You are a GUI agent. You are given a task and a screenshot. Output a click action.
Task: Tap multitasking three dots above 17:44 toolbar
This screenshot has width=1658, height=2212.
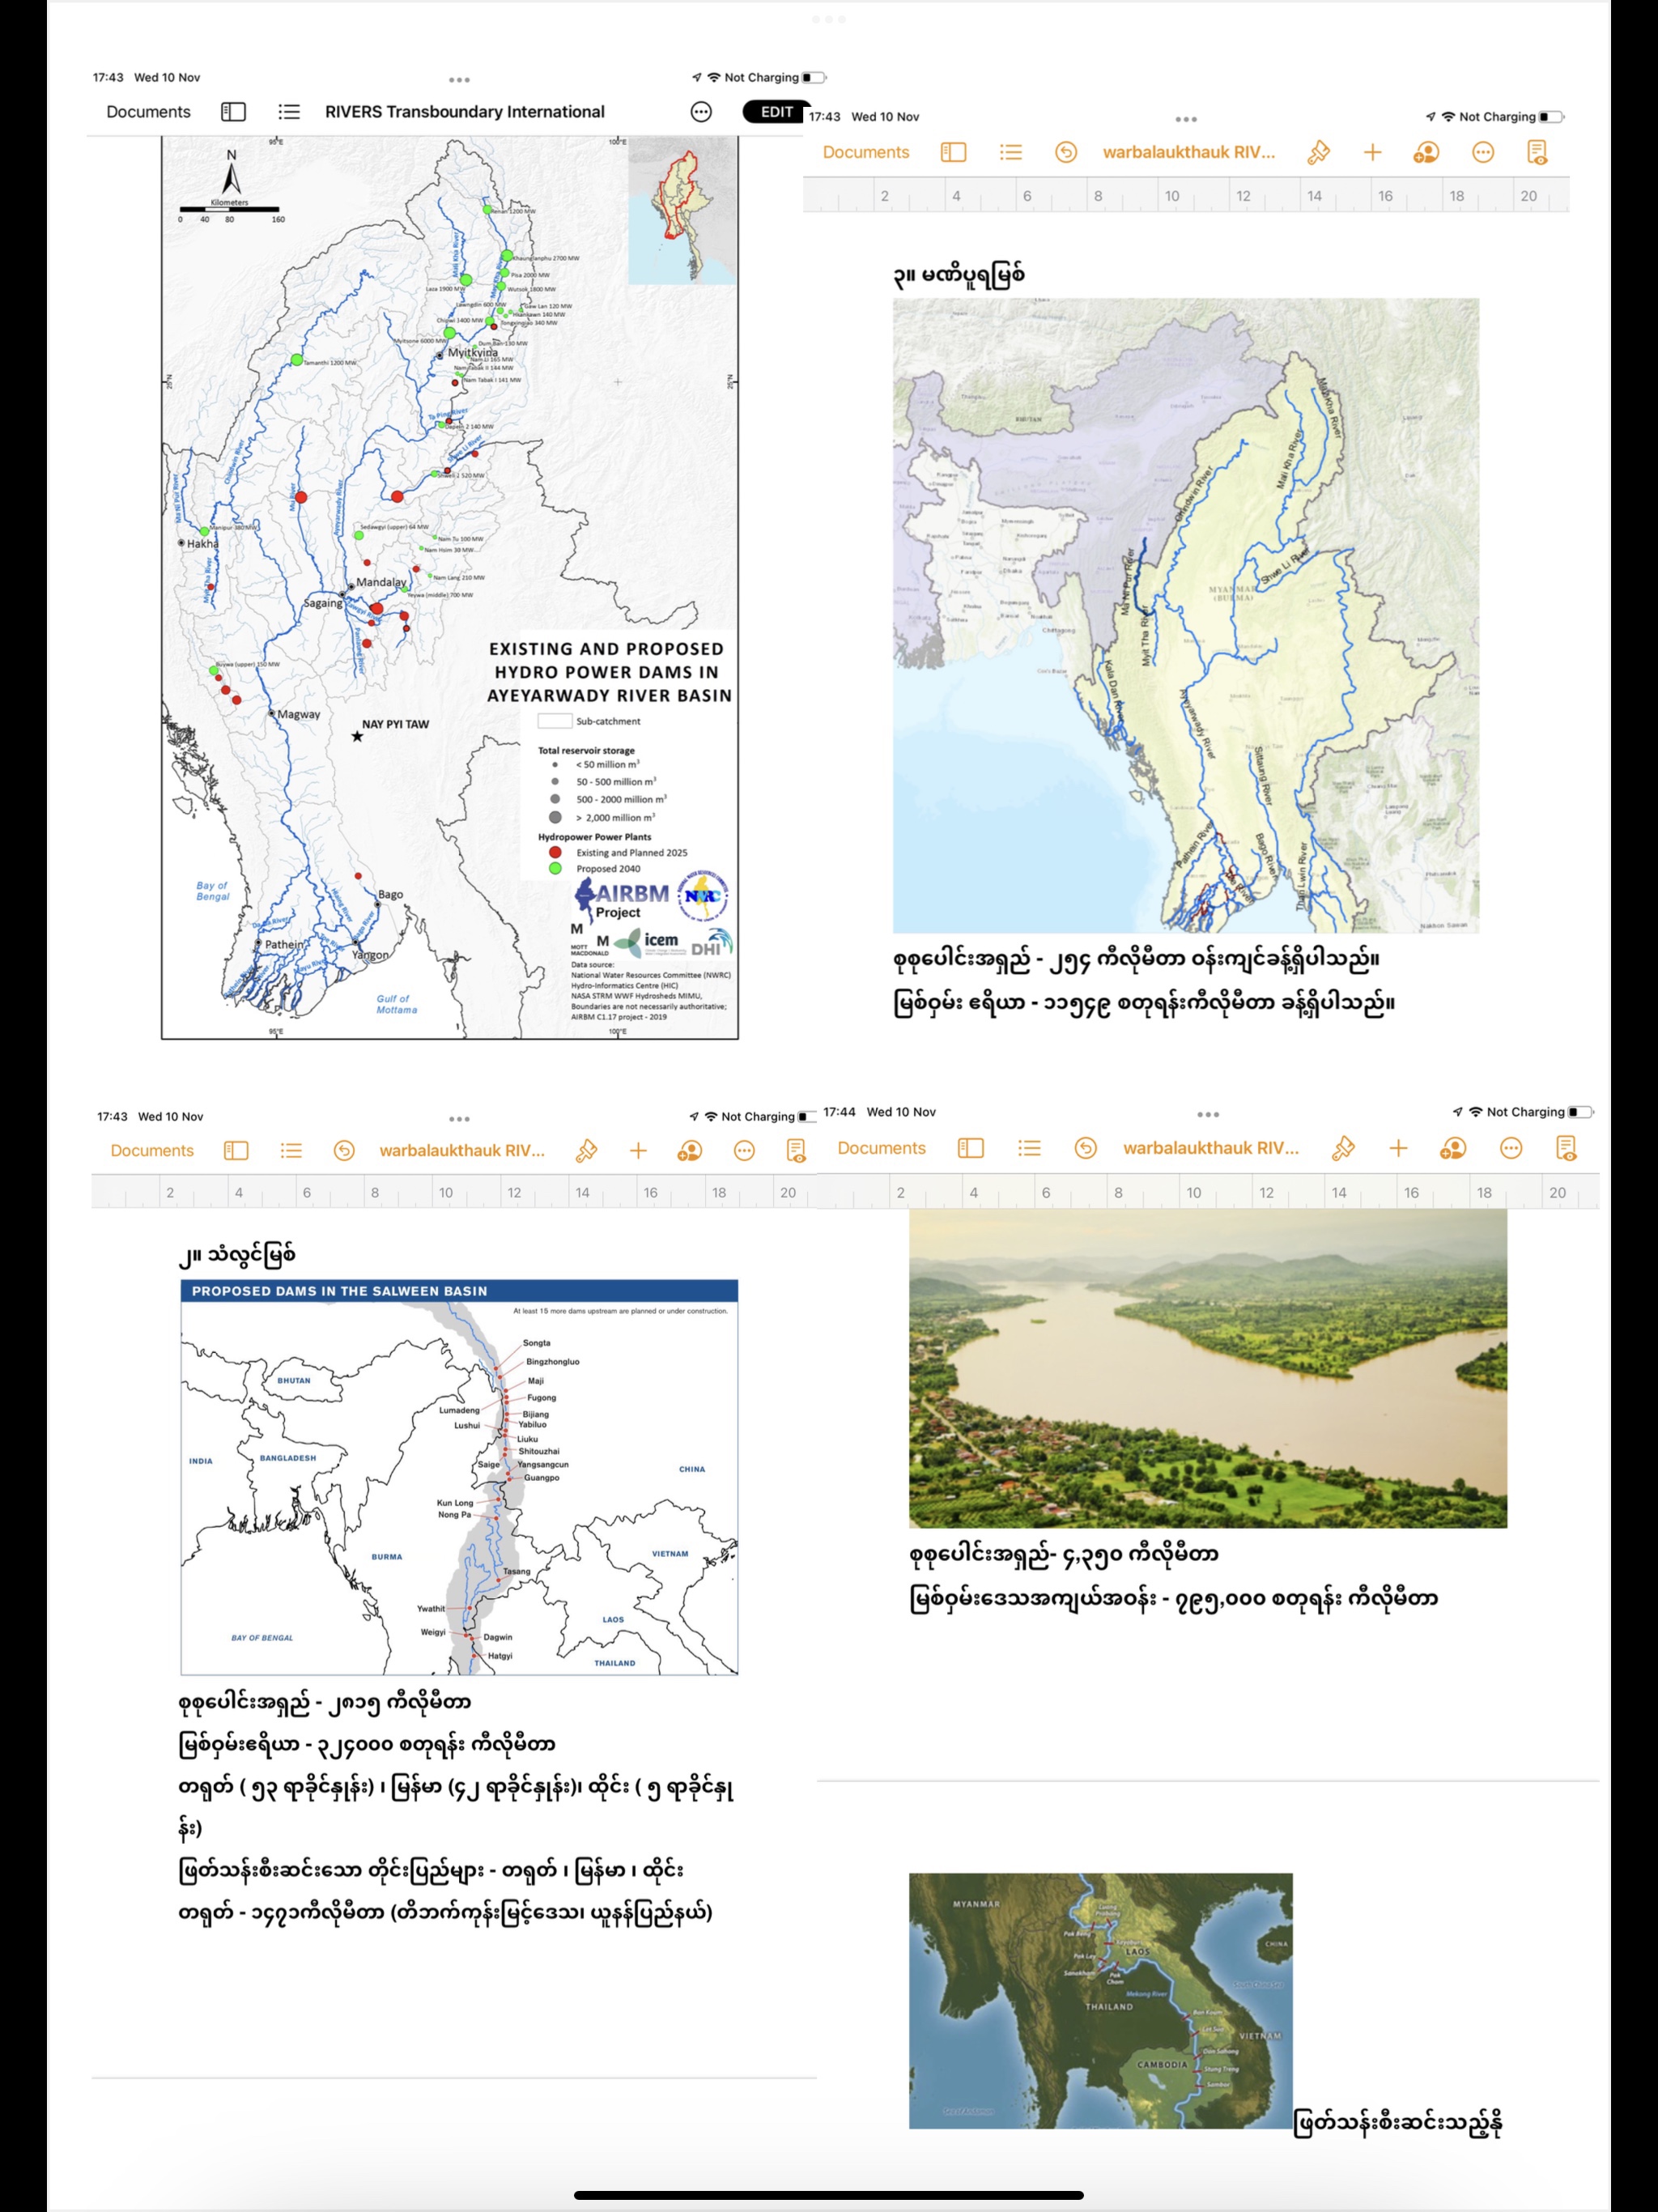pos(1208,1114)
